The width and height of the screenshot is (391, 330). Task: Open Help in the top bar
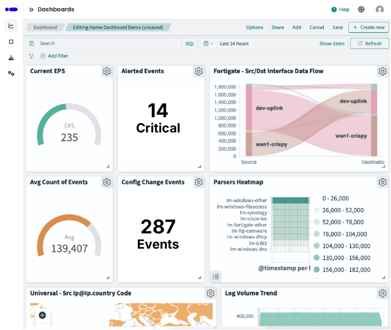coord(340,10)
